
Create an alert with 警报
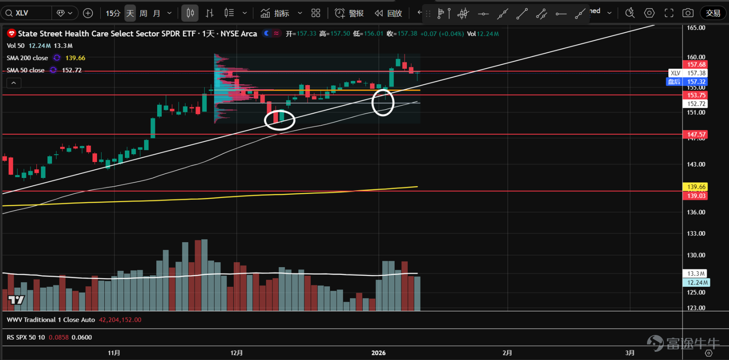coord(349,13)
